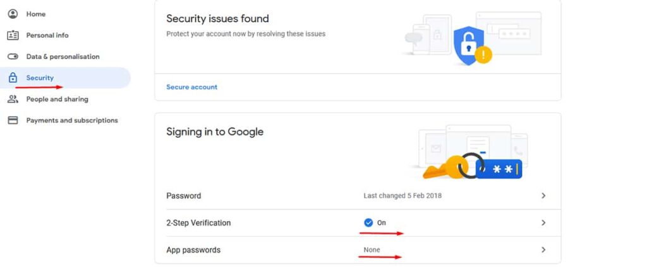Click the blue 2-Step Verification On checkmark
Image resolution: width=647 pixels, height=269 pixels.
(368, 223)
